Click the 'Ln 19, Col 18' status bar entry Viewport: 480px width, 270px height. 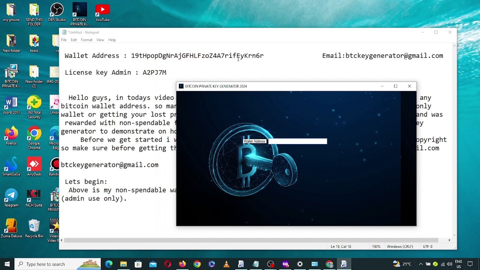point(341,246)
